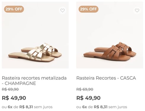Screen dimensions: 145x111
Task: Click the 29% OFF badge on champagne sandal
Action: tap(14, 9)
